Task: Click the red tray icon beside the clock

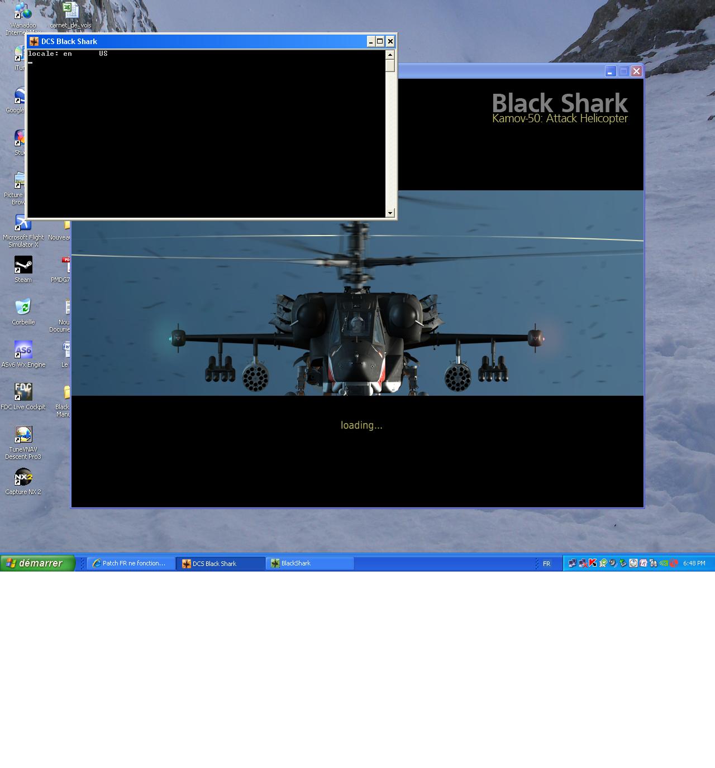Action: 674,563
